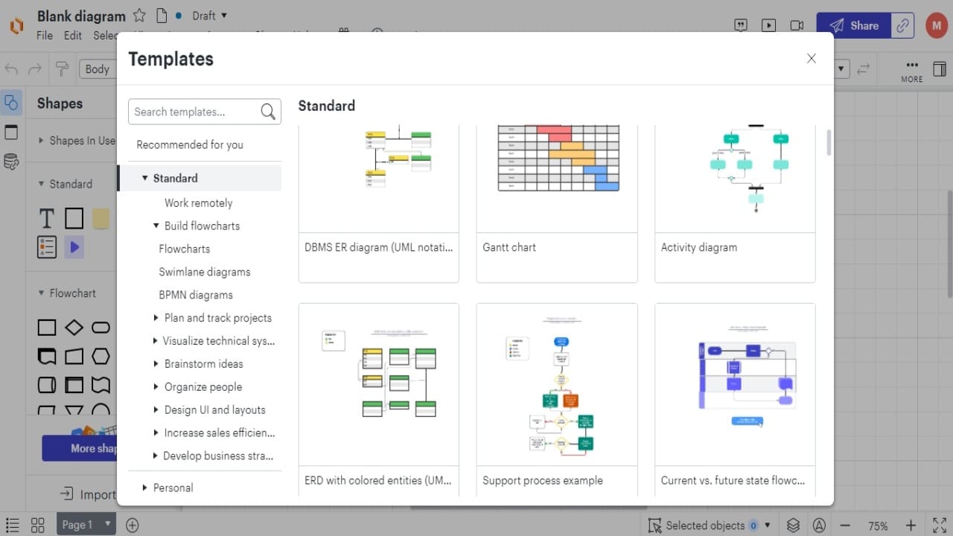Open the user account avatar M
The height and width of the screenshot is (536, 953).
[x=936, y=25]
